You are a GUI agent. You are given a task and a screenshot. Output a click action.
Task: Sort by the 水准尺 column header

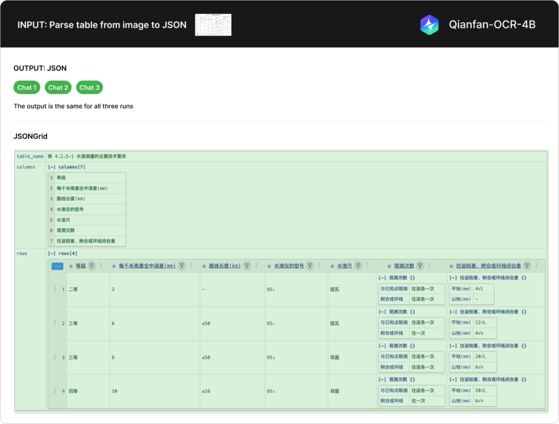[344, 266]
